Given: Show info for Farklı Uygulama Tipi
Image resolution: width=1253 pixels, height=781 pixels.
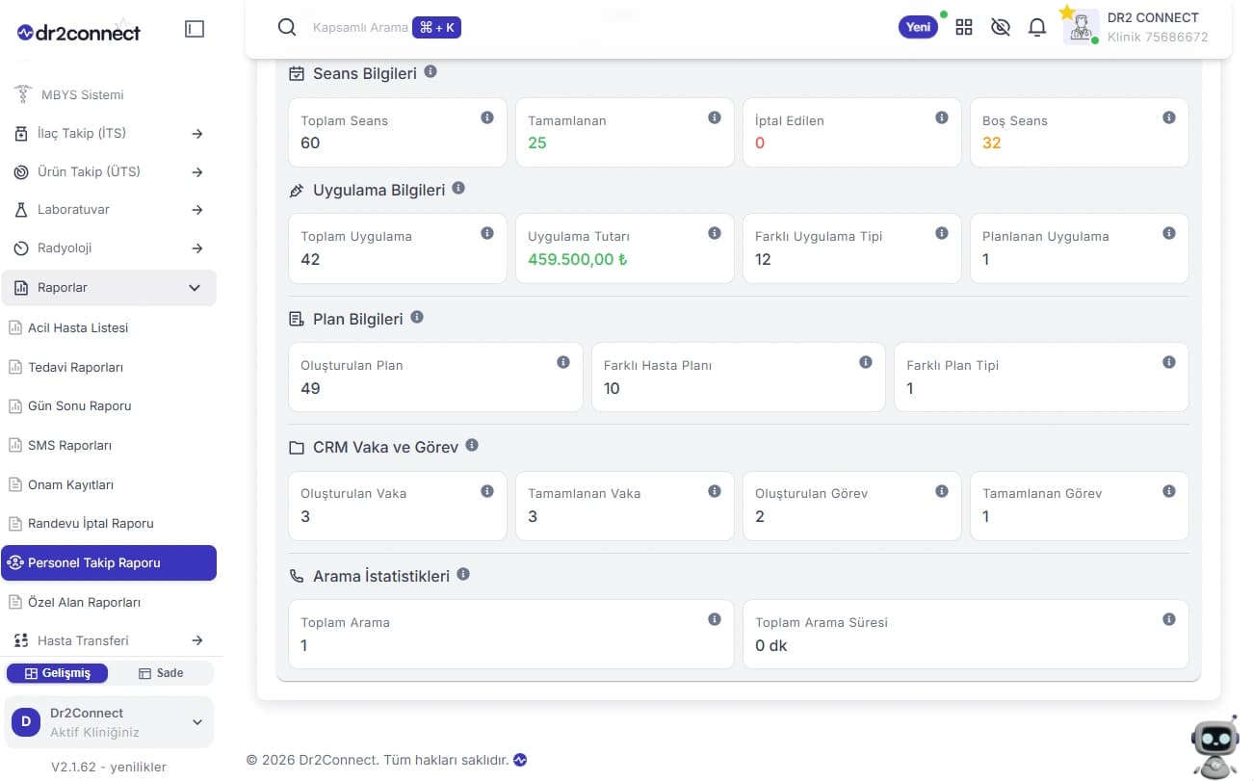Looking at the screenshot, I should pyautogui.click(x=942, y=233).
